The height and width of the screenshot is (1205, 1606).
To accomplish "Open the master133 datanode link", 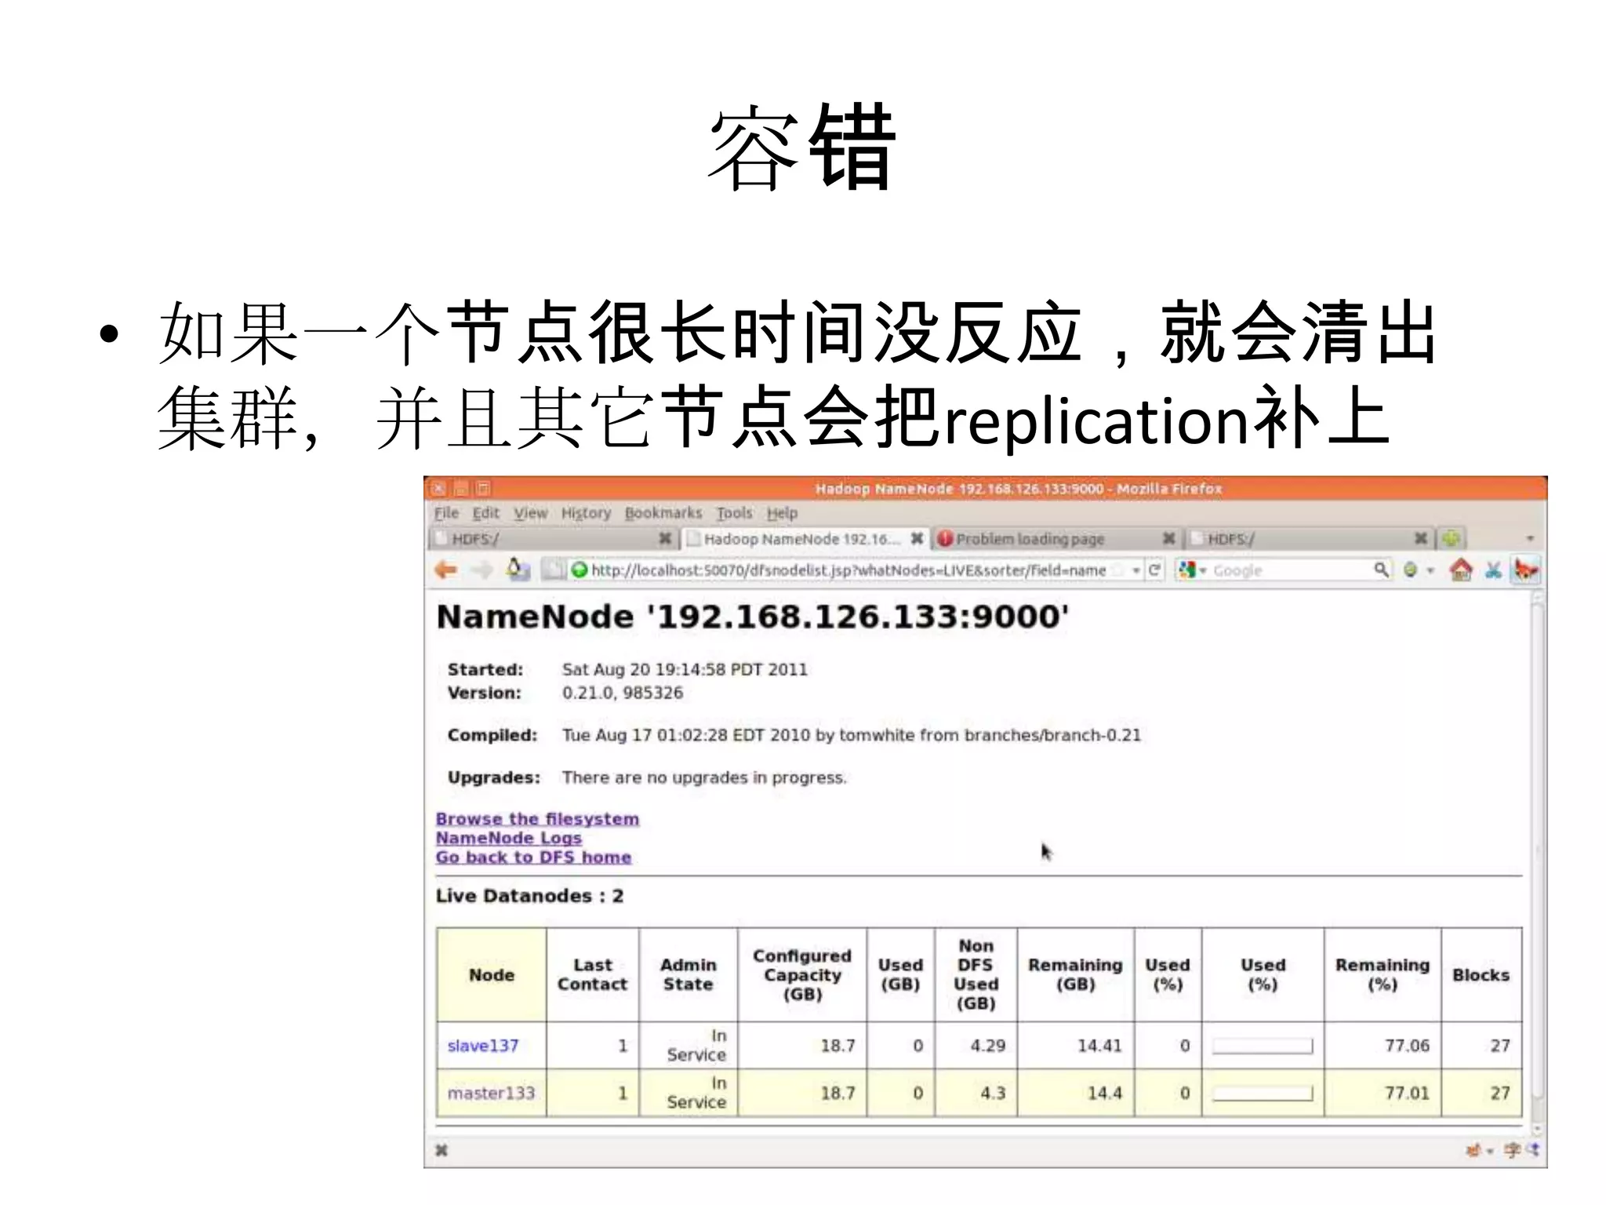I will coord(491,1093).
